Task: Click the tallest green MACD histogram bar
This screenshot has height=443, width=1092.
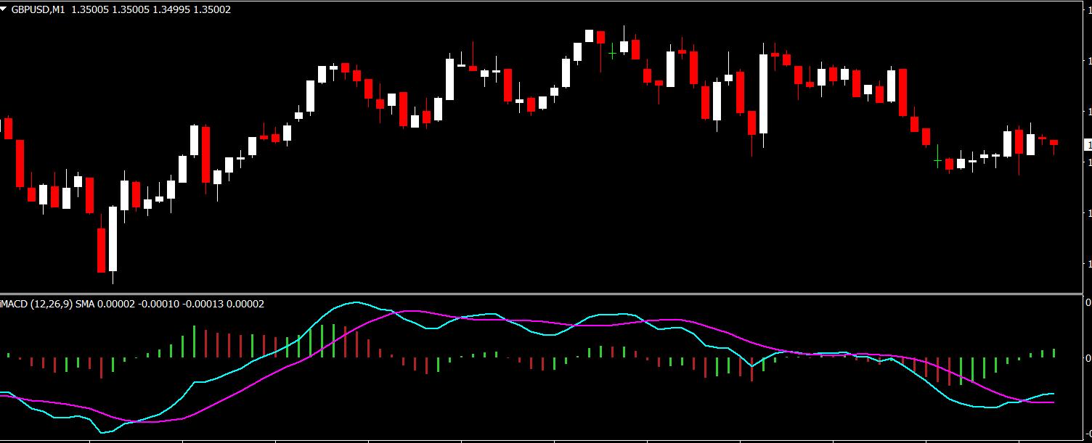Action: click(x=194, y=341)
